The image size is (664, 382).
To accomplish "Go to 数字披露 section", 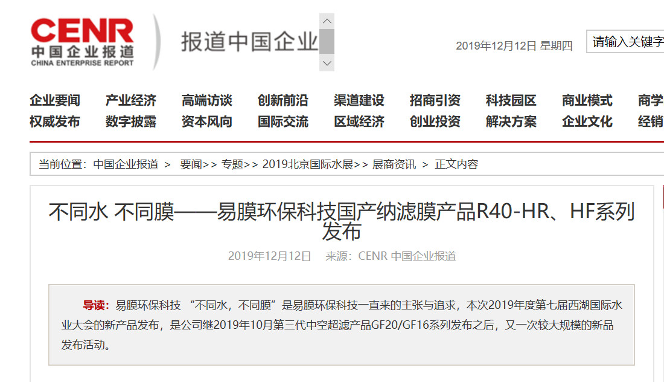I will coord(131,121).
